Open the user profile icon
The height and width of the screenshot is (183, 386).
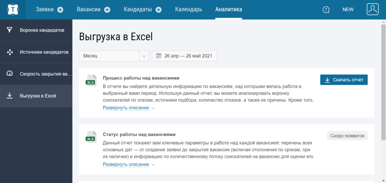[372, 9]
